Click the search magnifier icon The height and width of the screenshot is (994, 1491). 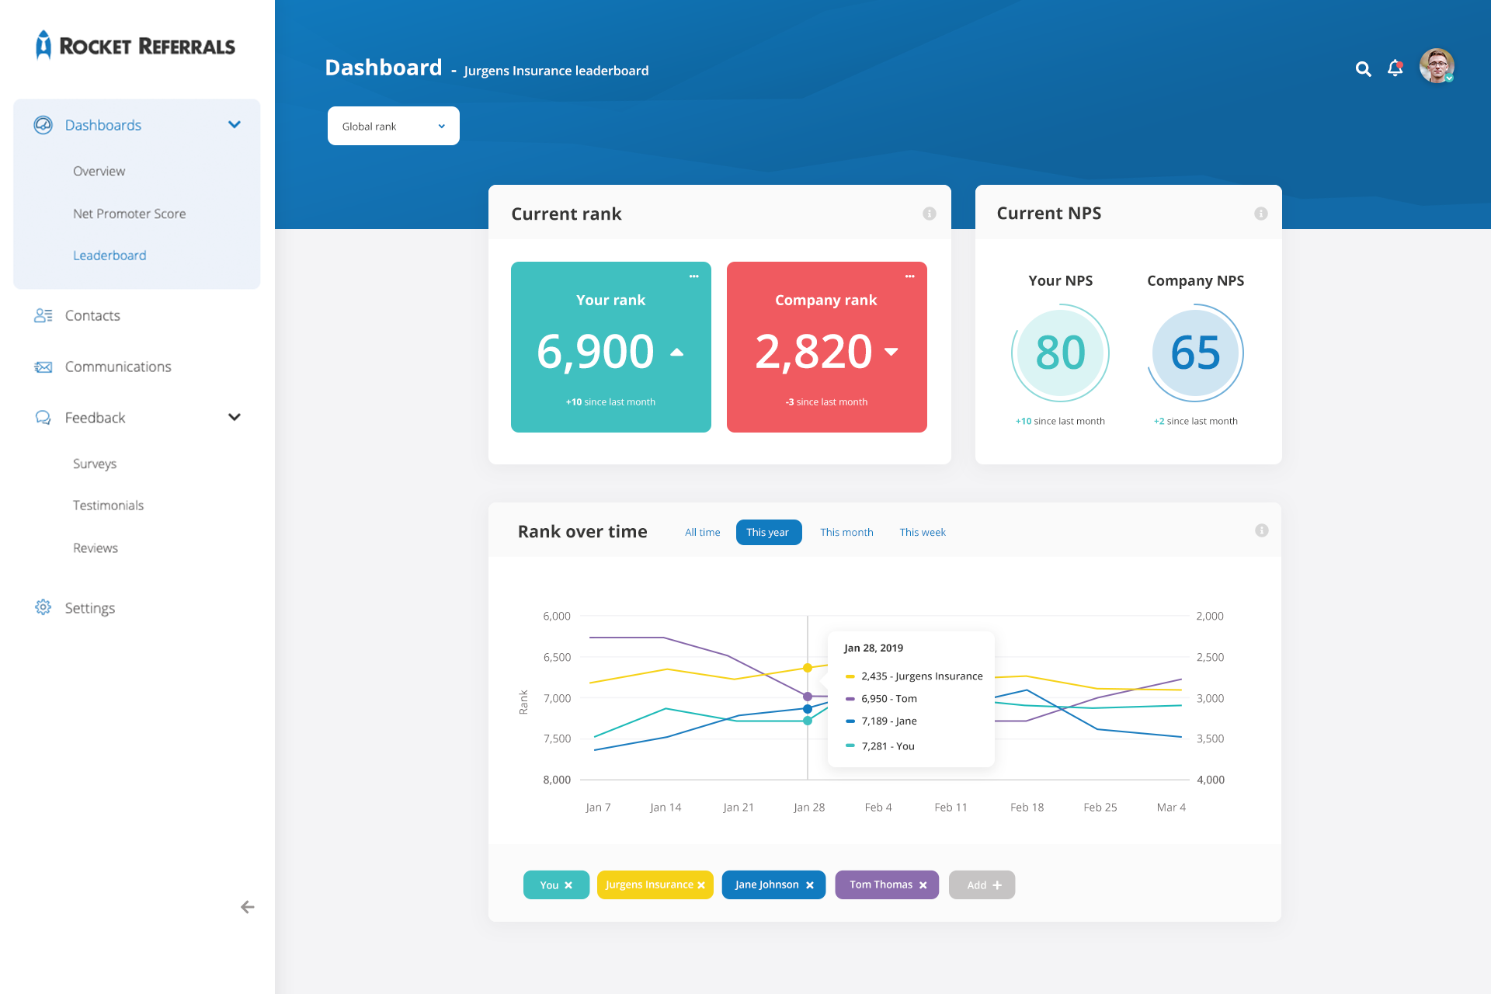tap(1363, 69)
